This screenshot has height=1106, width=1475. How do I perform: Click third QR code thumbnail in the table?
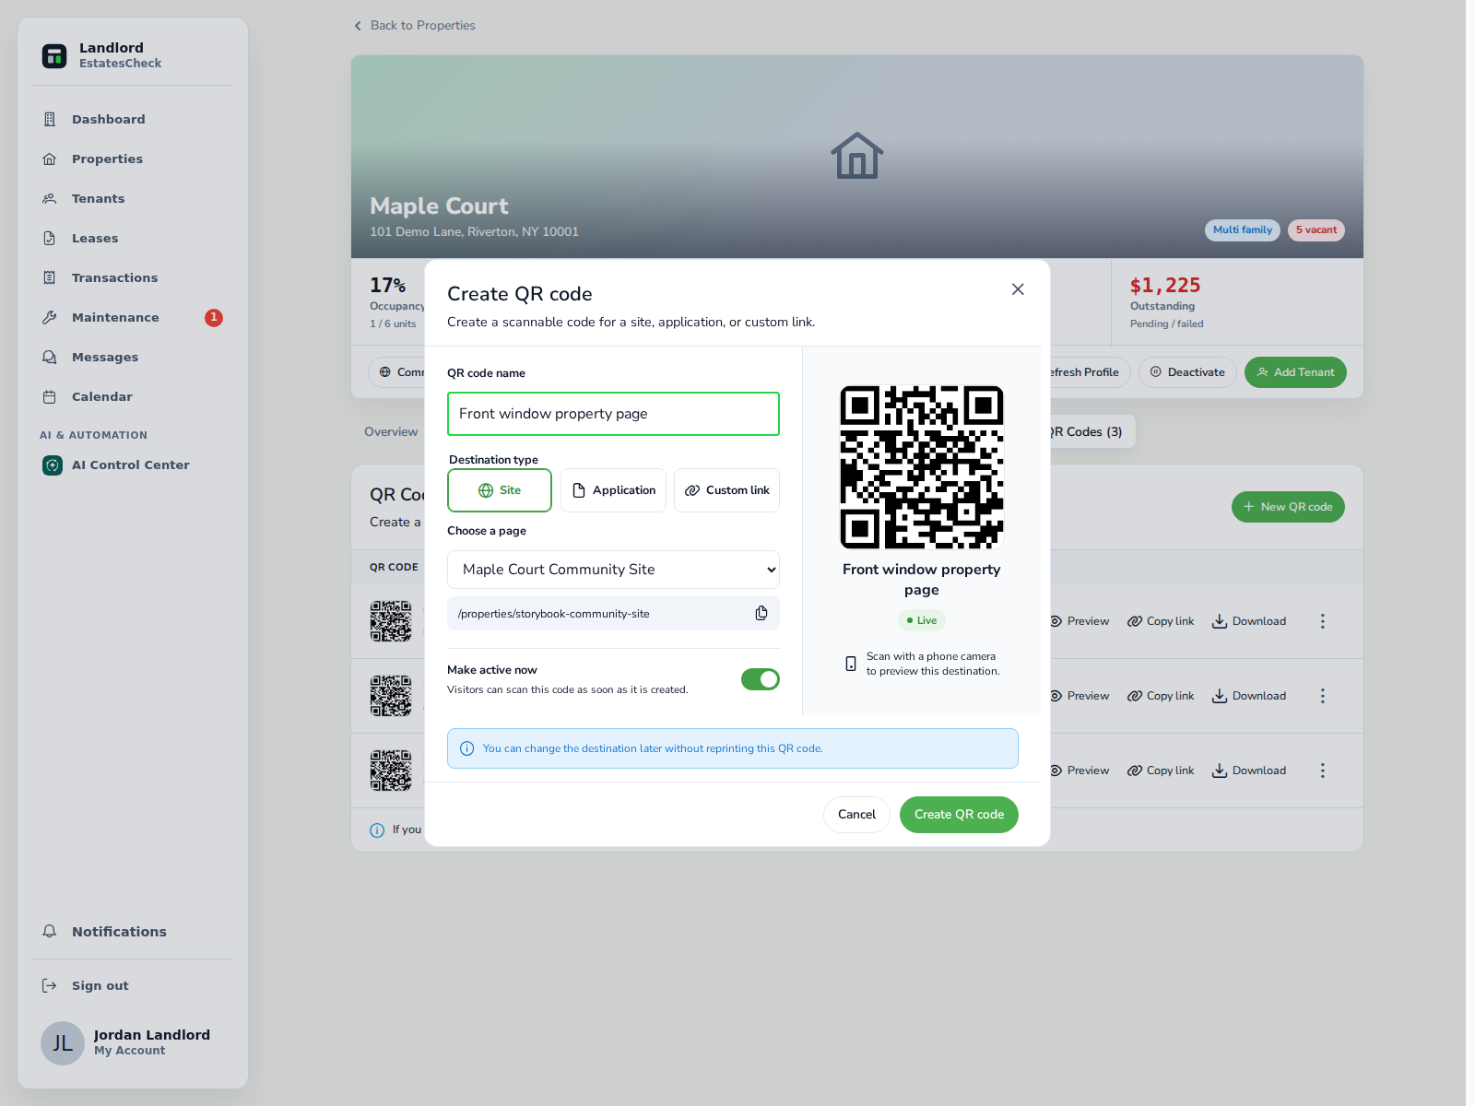tap(391, 771)
